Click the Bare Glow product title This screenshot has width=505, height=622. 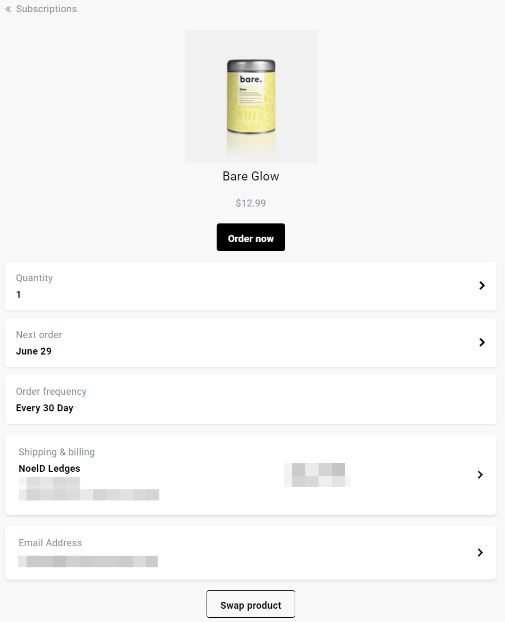click(x=251, y=177)
